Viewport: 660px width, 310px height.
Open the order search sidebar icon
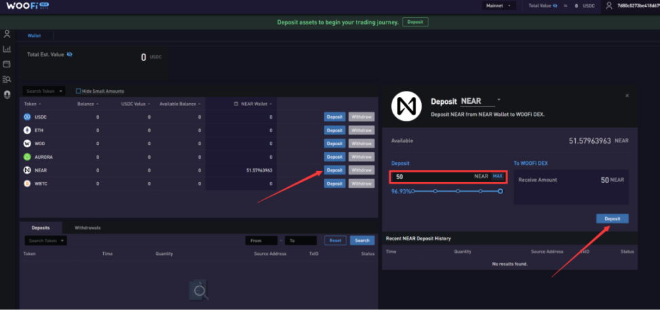tap(7, 79)
